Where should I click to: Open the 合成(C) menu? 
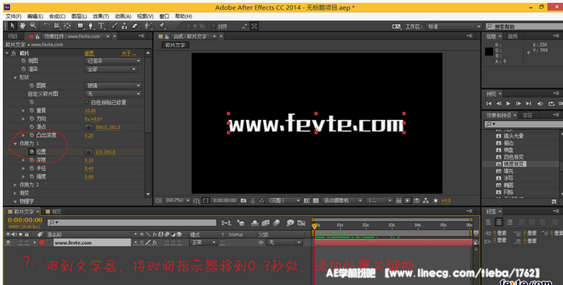tap(58, 16)
